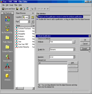Click the My Shortcuts header button

point(7,13)
